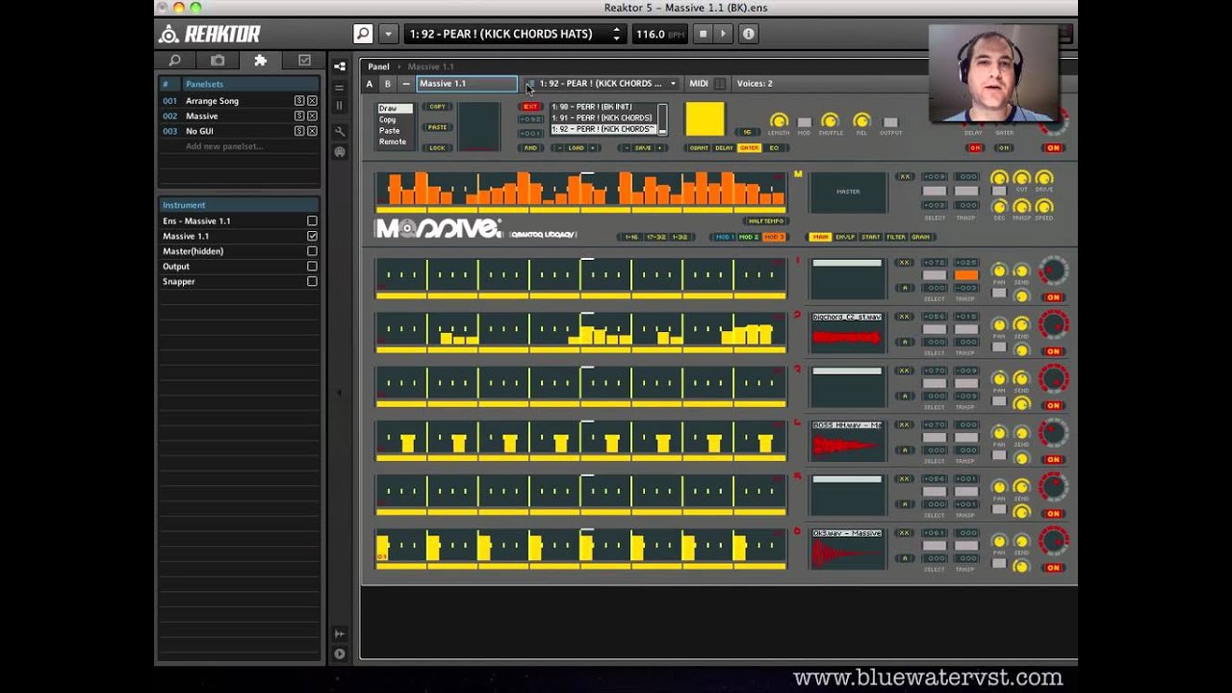Switch to panel view B

click(x=388, y=84)
